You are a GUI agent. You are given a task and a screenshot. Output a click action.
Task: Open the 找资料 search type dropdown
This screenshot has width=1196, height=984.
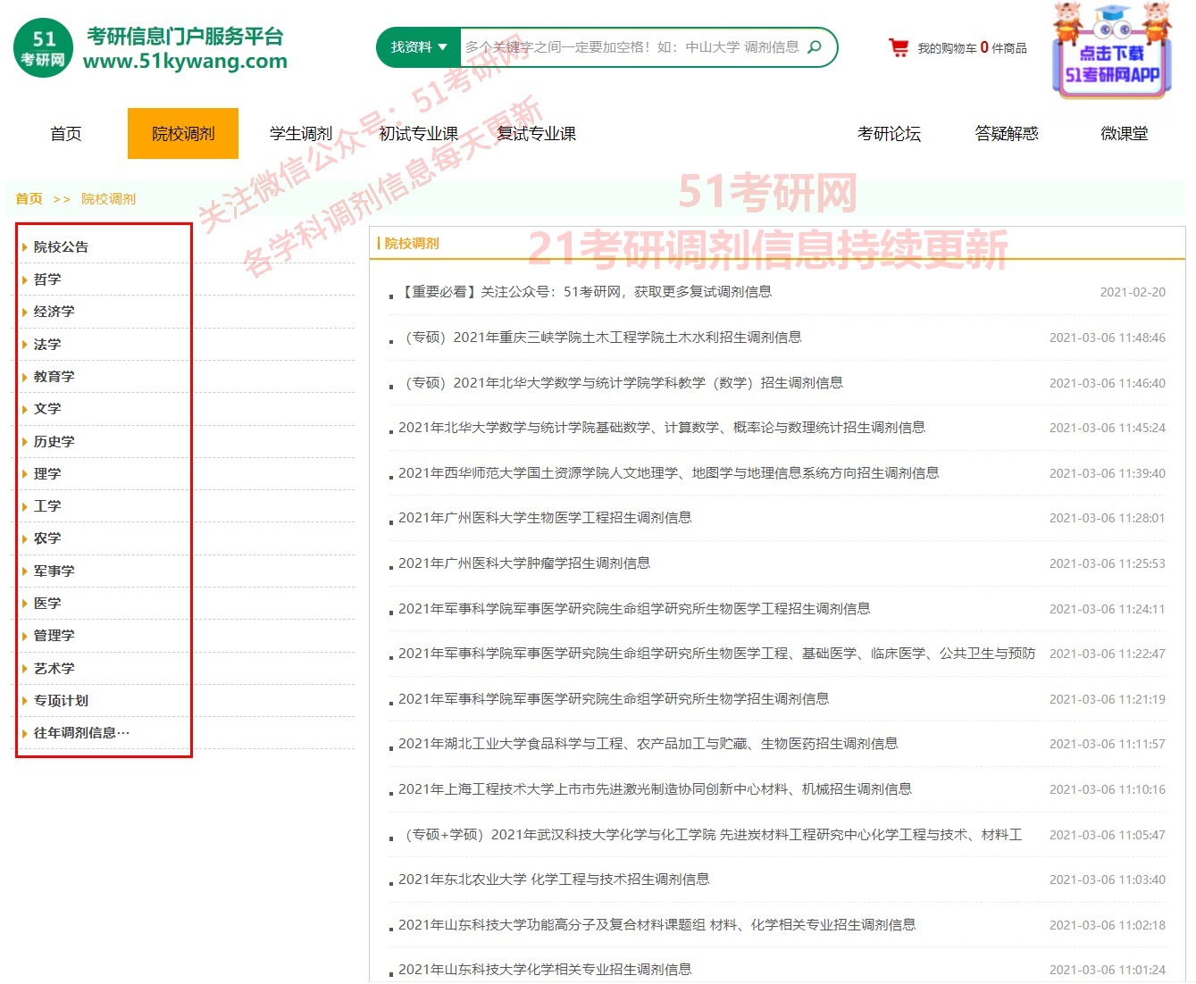[416, 47]
